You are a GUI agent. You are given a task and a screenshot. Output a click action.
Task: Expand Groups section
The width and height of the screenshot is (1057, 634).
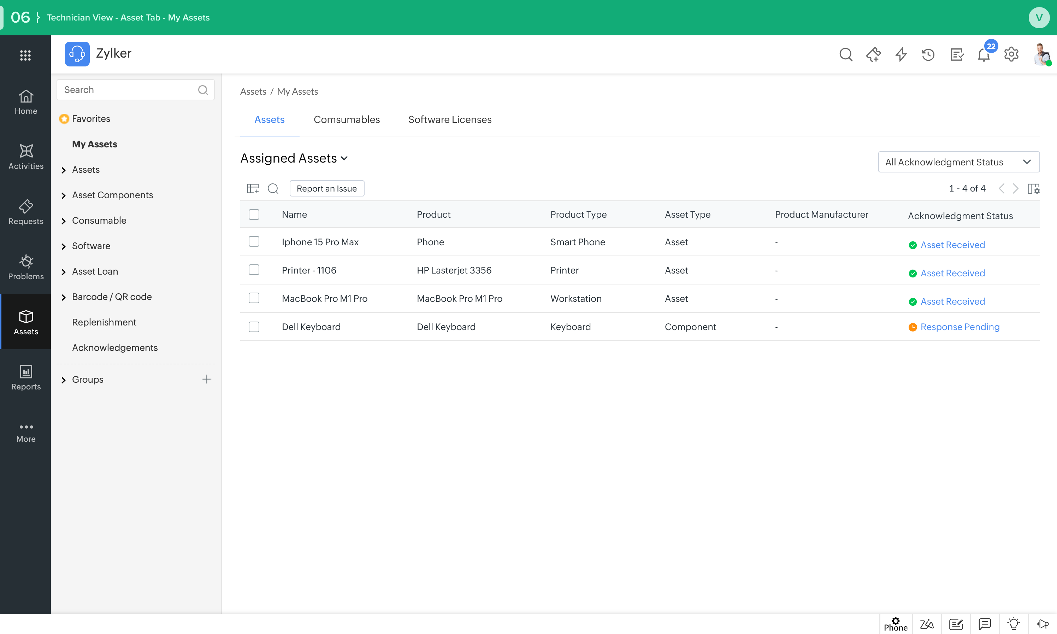(64, 380)
